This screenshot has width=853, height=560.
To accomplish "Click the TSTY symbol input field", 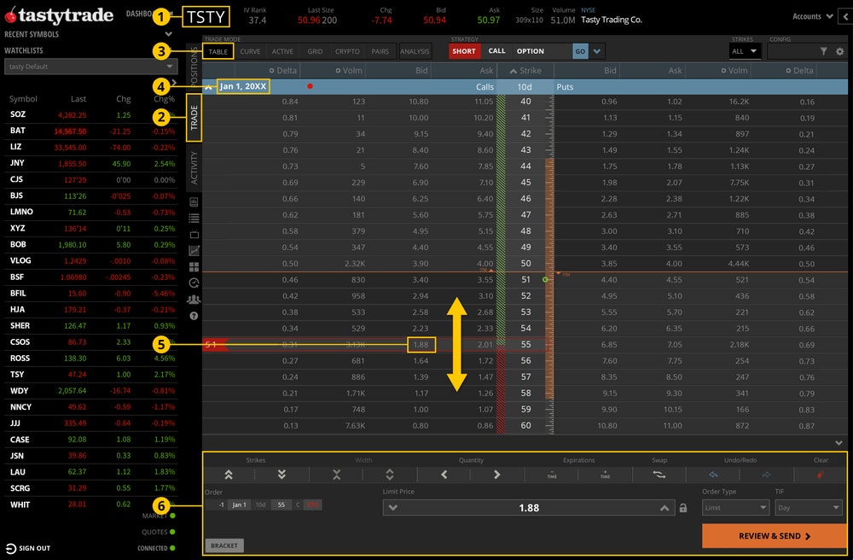I will click(206, 17).
